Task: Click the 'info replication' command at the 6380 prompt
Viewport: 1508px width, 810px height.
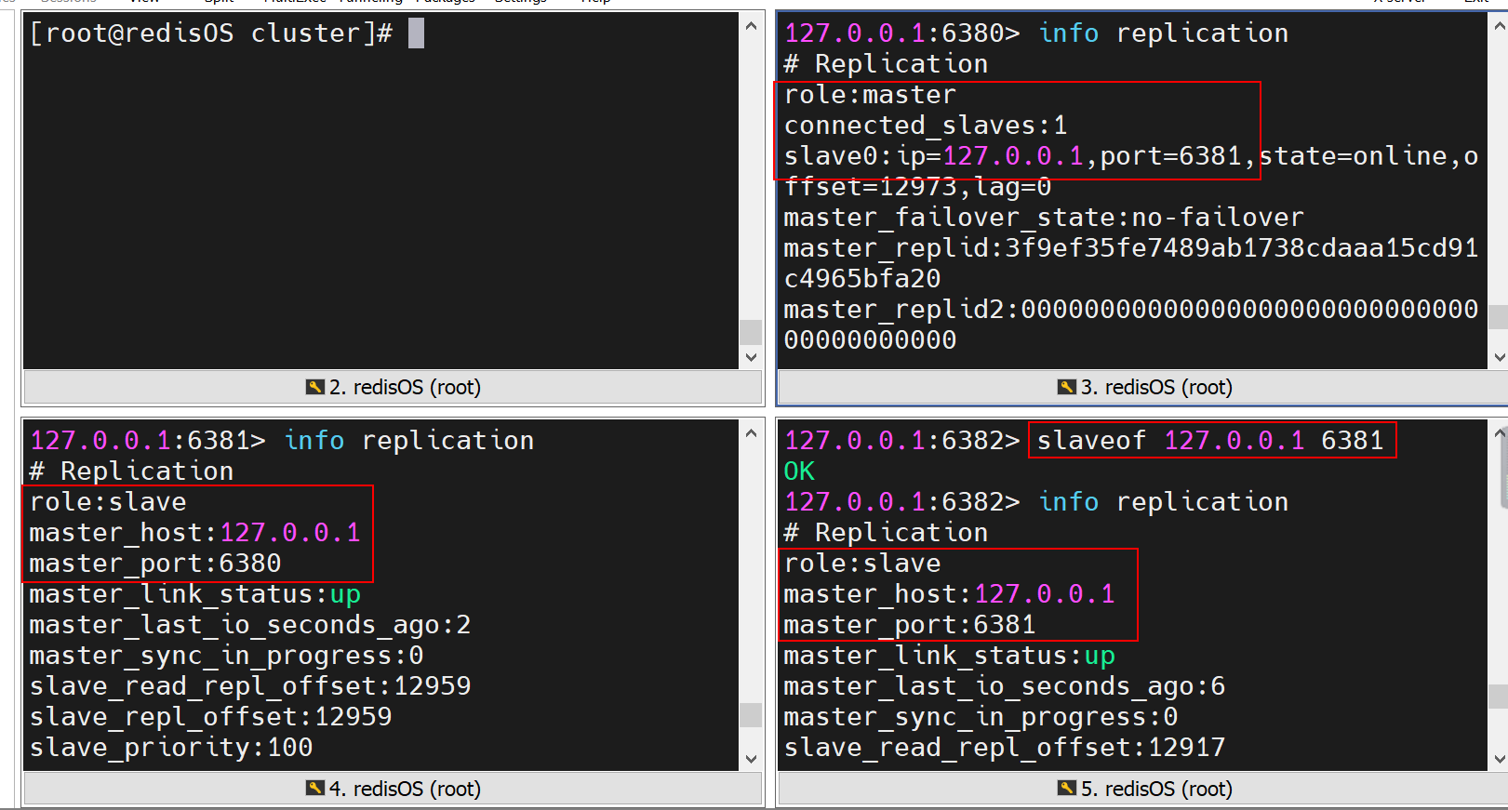Action: (x=1163, y=33)
